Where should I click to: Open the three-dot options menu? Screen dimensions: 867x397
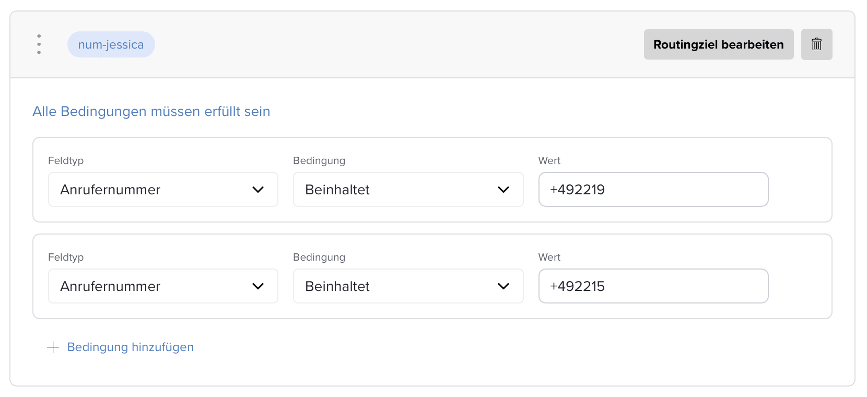click(39, 44)
